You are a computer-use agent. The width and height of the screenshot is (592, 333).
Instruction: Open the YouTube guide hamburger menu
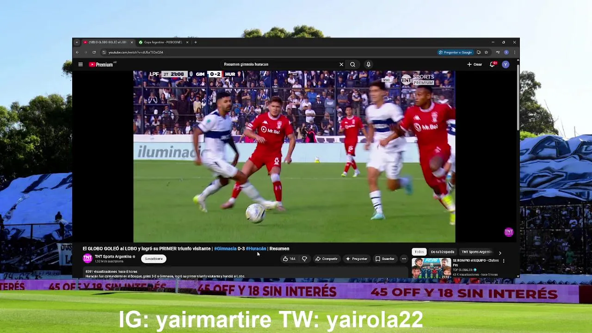click(80, 64)
